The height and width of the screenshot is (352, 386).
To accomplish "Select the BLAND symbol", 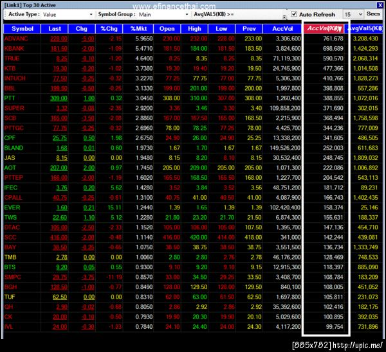I will (14, 148).
